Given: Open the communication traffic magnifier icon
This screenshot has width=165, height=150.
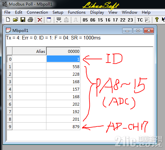Looking at the screenshot, I should point(147,20).
